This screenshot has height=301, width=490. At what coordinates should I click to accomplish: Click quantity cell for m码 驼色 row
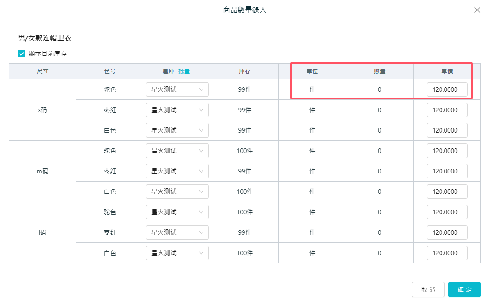pos(379,151)
